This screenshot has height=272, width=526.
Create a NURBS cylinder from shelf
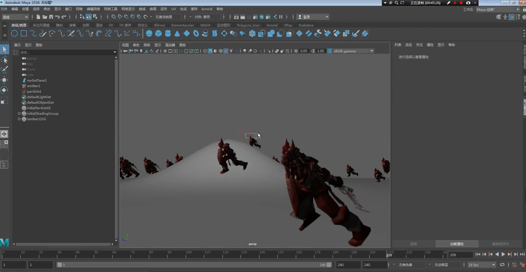click(x=168, y=33)
